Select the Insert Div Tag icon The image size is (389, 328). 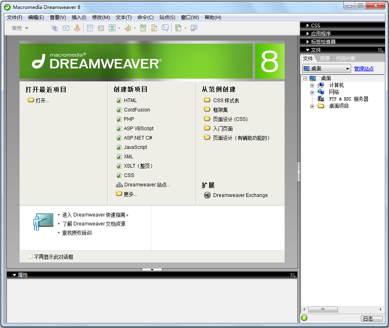100,28
